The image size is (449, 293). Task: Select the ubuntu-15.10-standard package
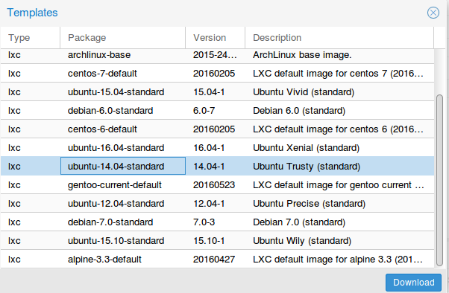tap(116, 240)
